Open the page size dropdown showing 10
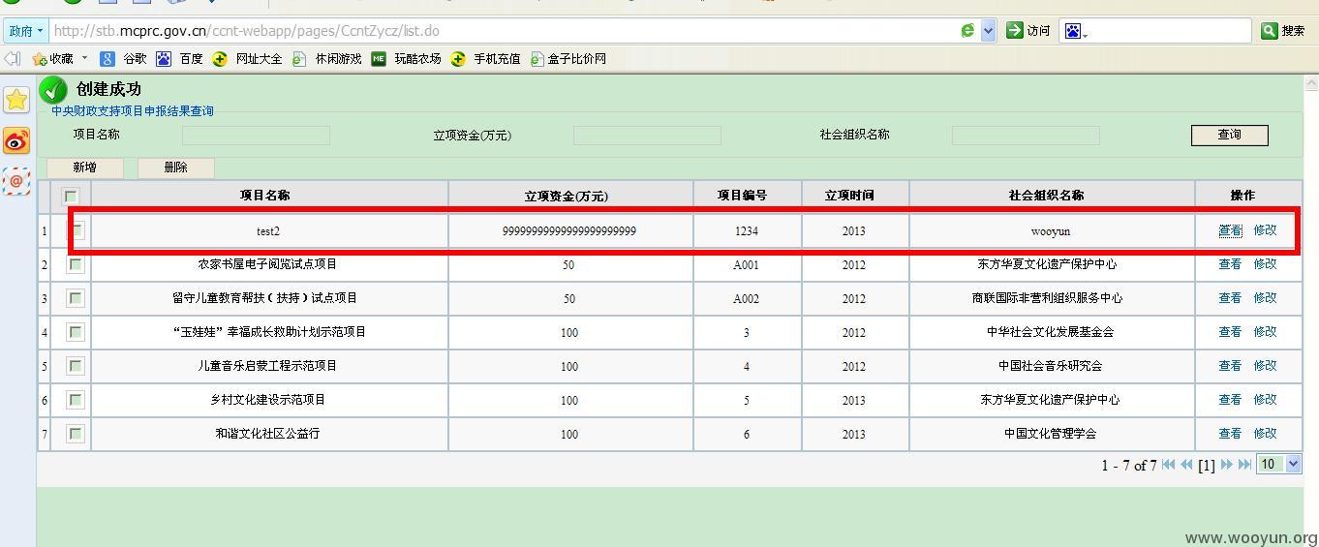Image resolution: width=1319 pixels, height=547 pixels. click(1278, 465)
